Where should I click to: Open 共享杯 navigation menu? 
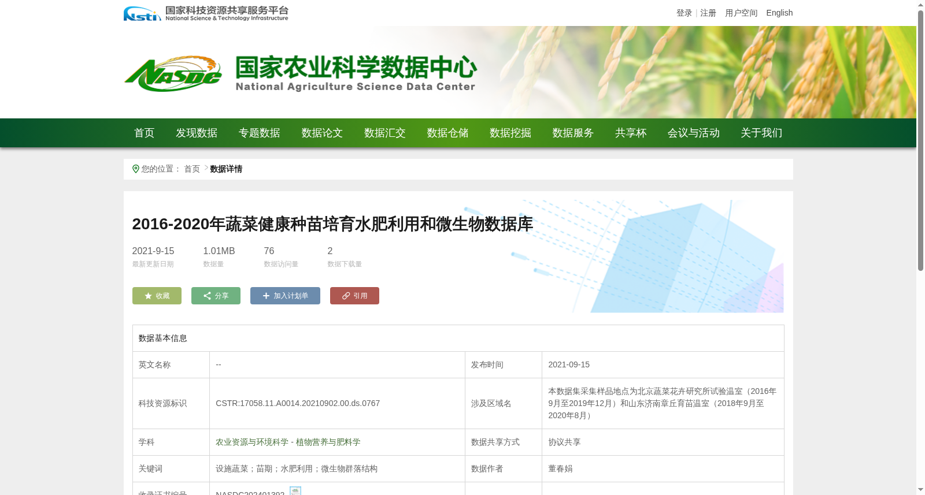[630, 133]
